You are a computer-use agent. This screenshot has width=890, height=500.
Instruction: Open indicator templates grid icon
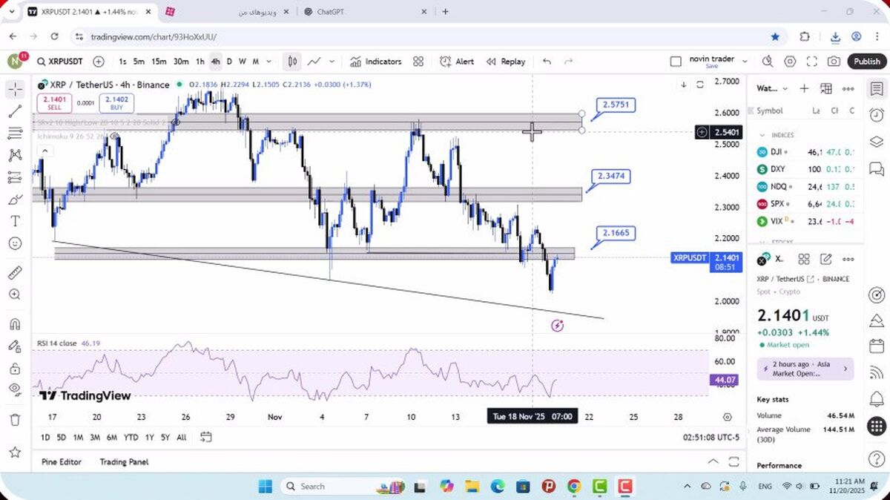pos(418,62)
